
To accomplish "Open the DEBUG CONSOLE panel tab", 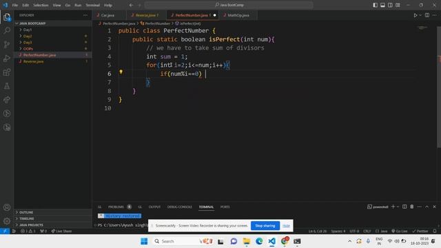I will point(179,207).
